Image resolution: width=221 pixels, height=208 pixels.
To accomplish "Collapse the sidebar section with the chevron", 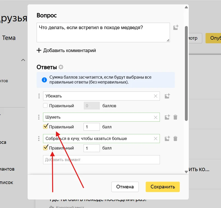I will point(23,60).
